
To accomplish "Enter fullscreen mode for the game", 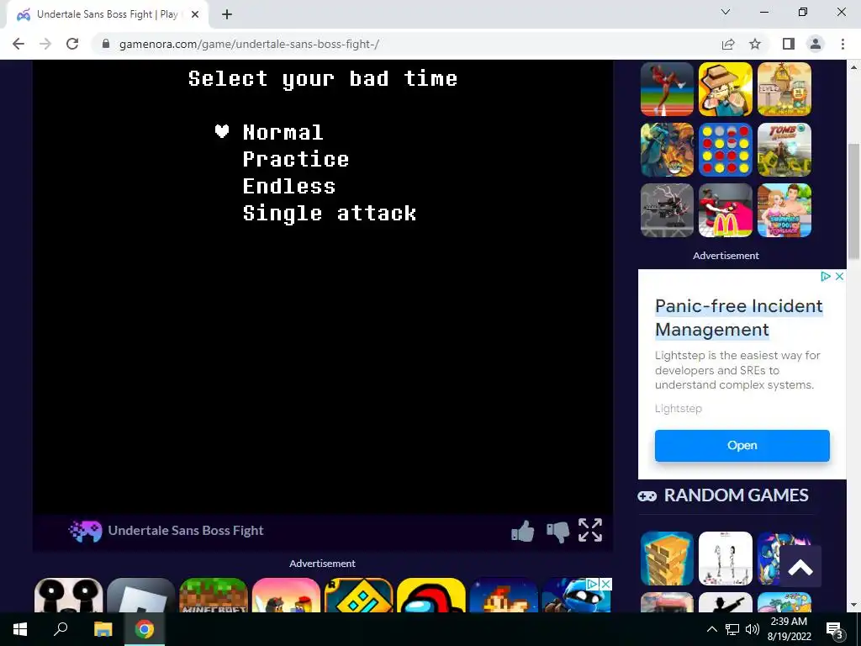I will tap(590, 530).
